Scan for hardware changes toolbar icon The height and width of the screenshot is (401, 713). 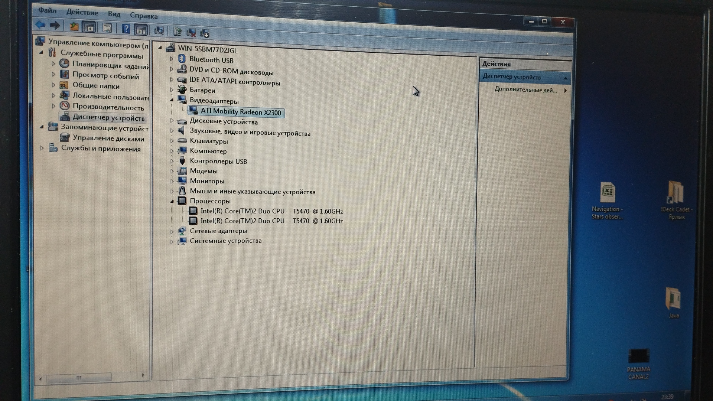click(x=159, y=30)
